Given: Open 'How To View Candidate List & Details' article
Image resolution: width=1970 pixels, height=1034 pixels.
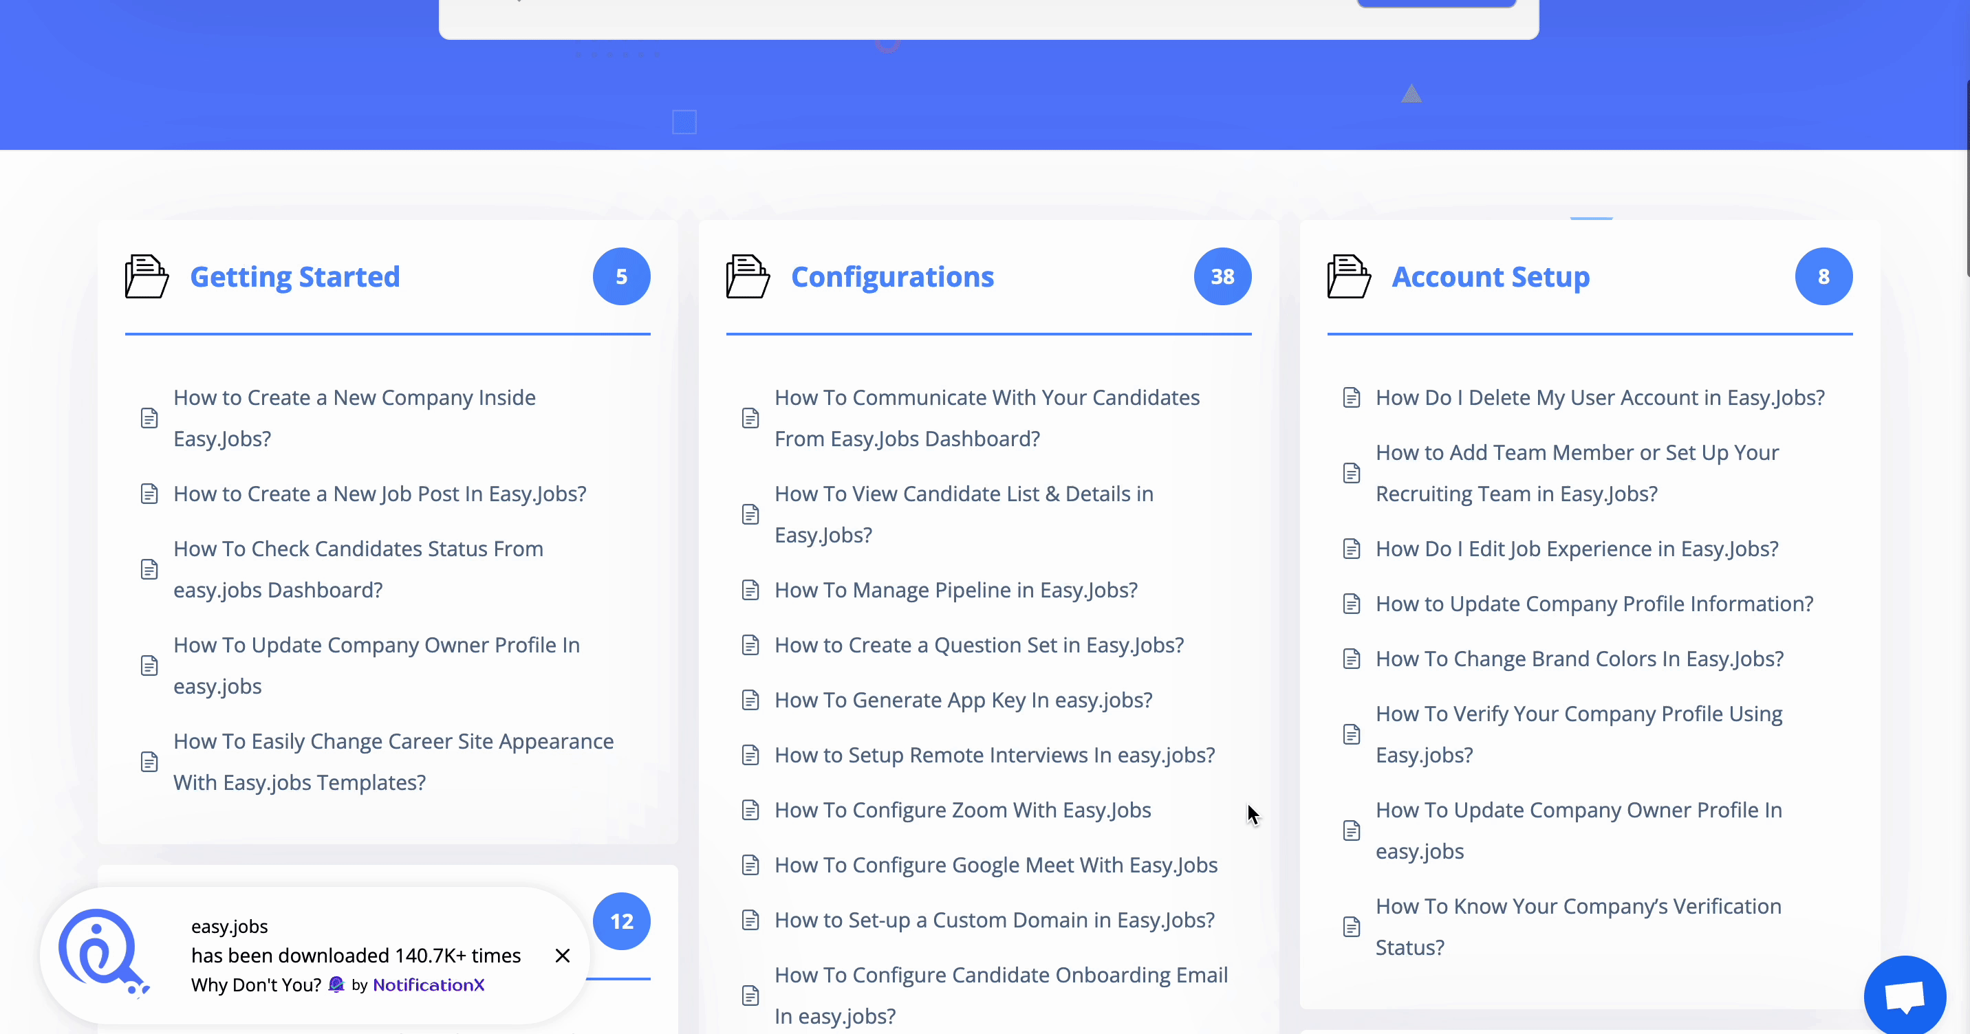Looking at the screenshot, I should (964, 514).
